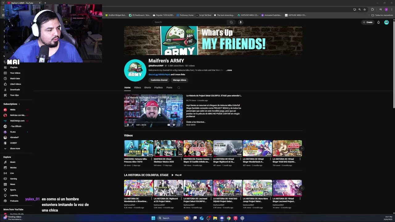Screen dimensions: 395x222
Task: Open Chrome extensions puzzle icon
Action: pyautogui.click(x=372, y=10)
